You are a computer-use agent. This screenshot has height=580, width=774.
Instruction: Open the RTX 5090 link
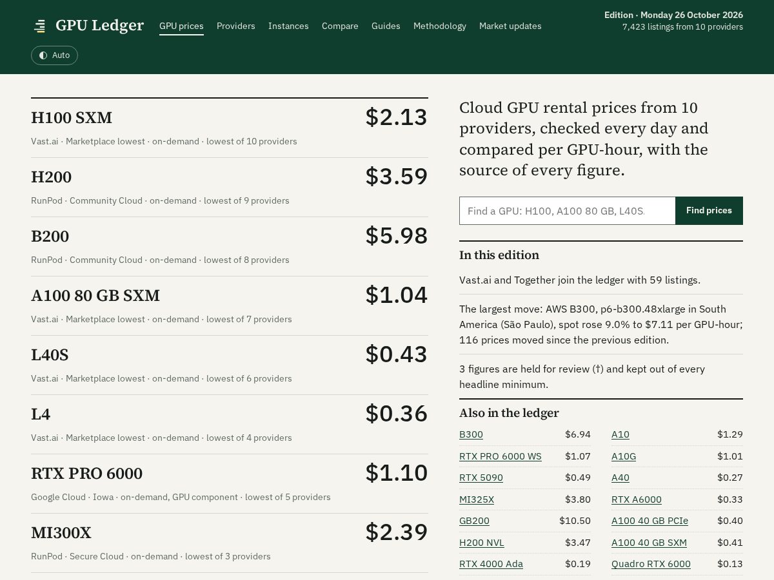481,478
